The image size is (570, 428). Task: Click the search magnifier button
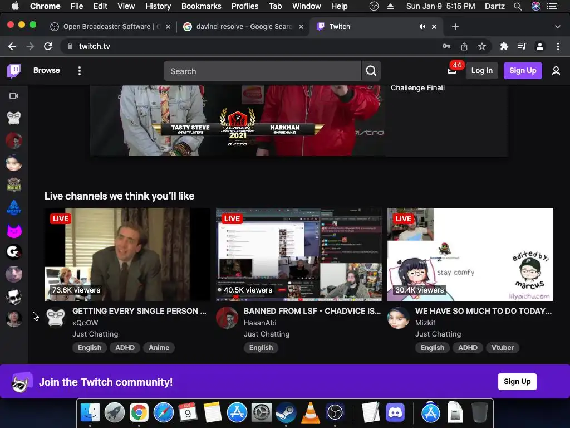click(371, 71)
